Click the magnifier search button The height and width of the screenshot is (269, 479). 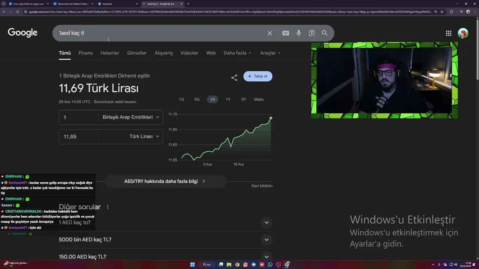324,33
